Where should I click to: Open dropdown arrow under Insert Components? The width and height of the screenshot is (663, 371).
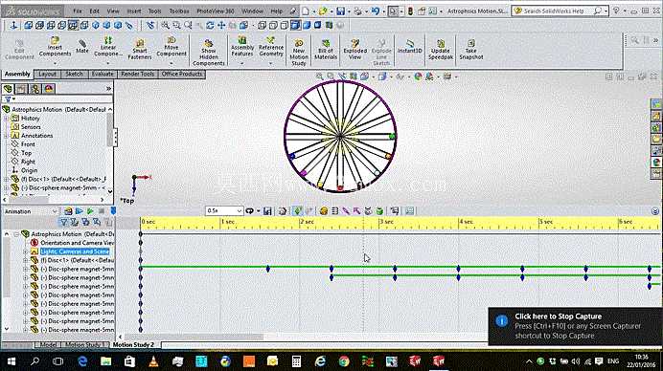click(x=55, y=63)
